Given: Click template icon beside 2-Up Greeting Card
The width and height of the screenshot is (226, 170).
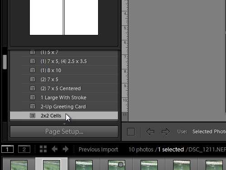Looking at the screenshot, I should [x=33, y=107].
